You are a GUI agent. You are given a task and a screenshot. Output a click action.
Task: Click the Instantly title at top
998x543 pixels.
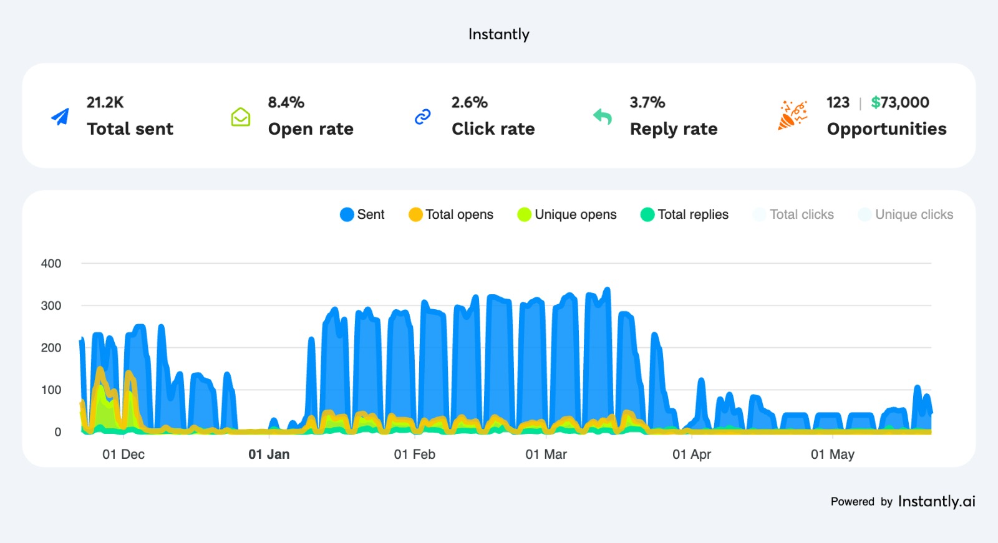pos(499,34)
